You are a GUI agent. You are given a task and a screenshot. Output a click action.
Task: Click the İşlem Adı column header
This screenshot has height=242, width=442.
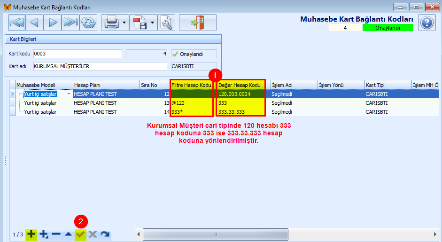click(295, 85)
